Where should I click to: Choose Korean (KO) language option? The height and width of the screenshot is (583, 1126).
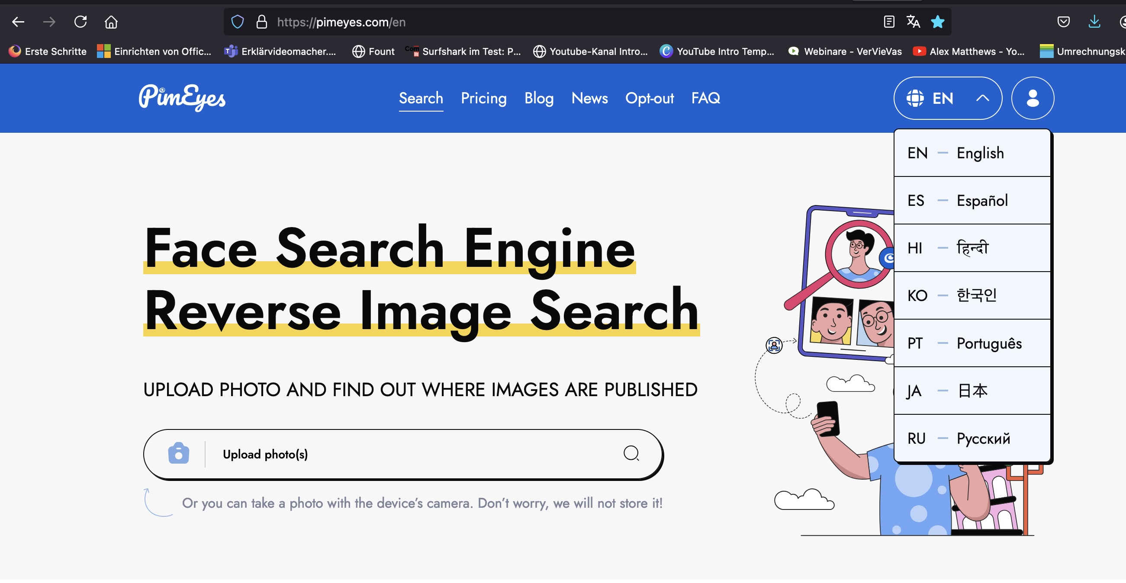coord(972,296)
